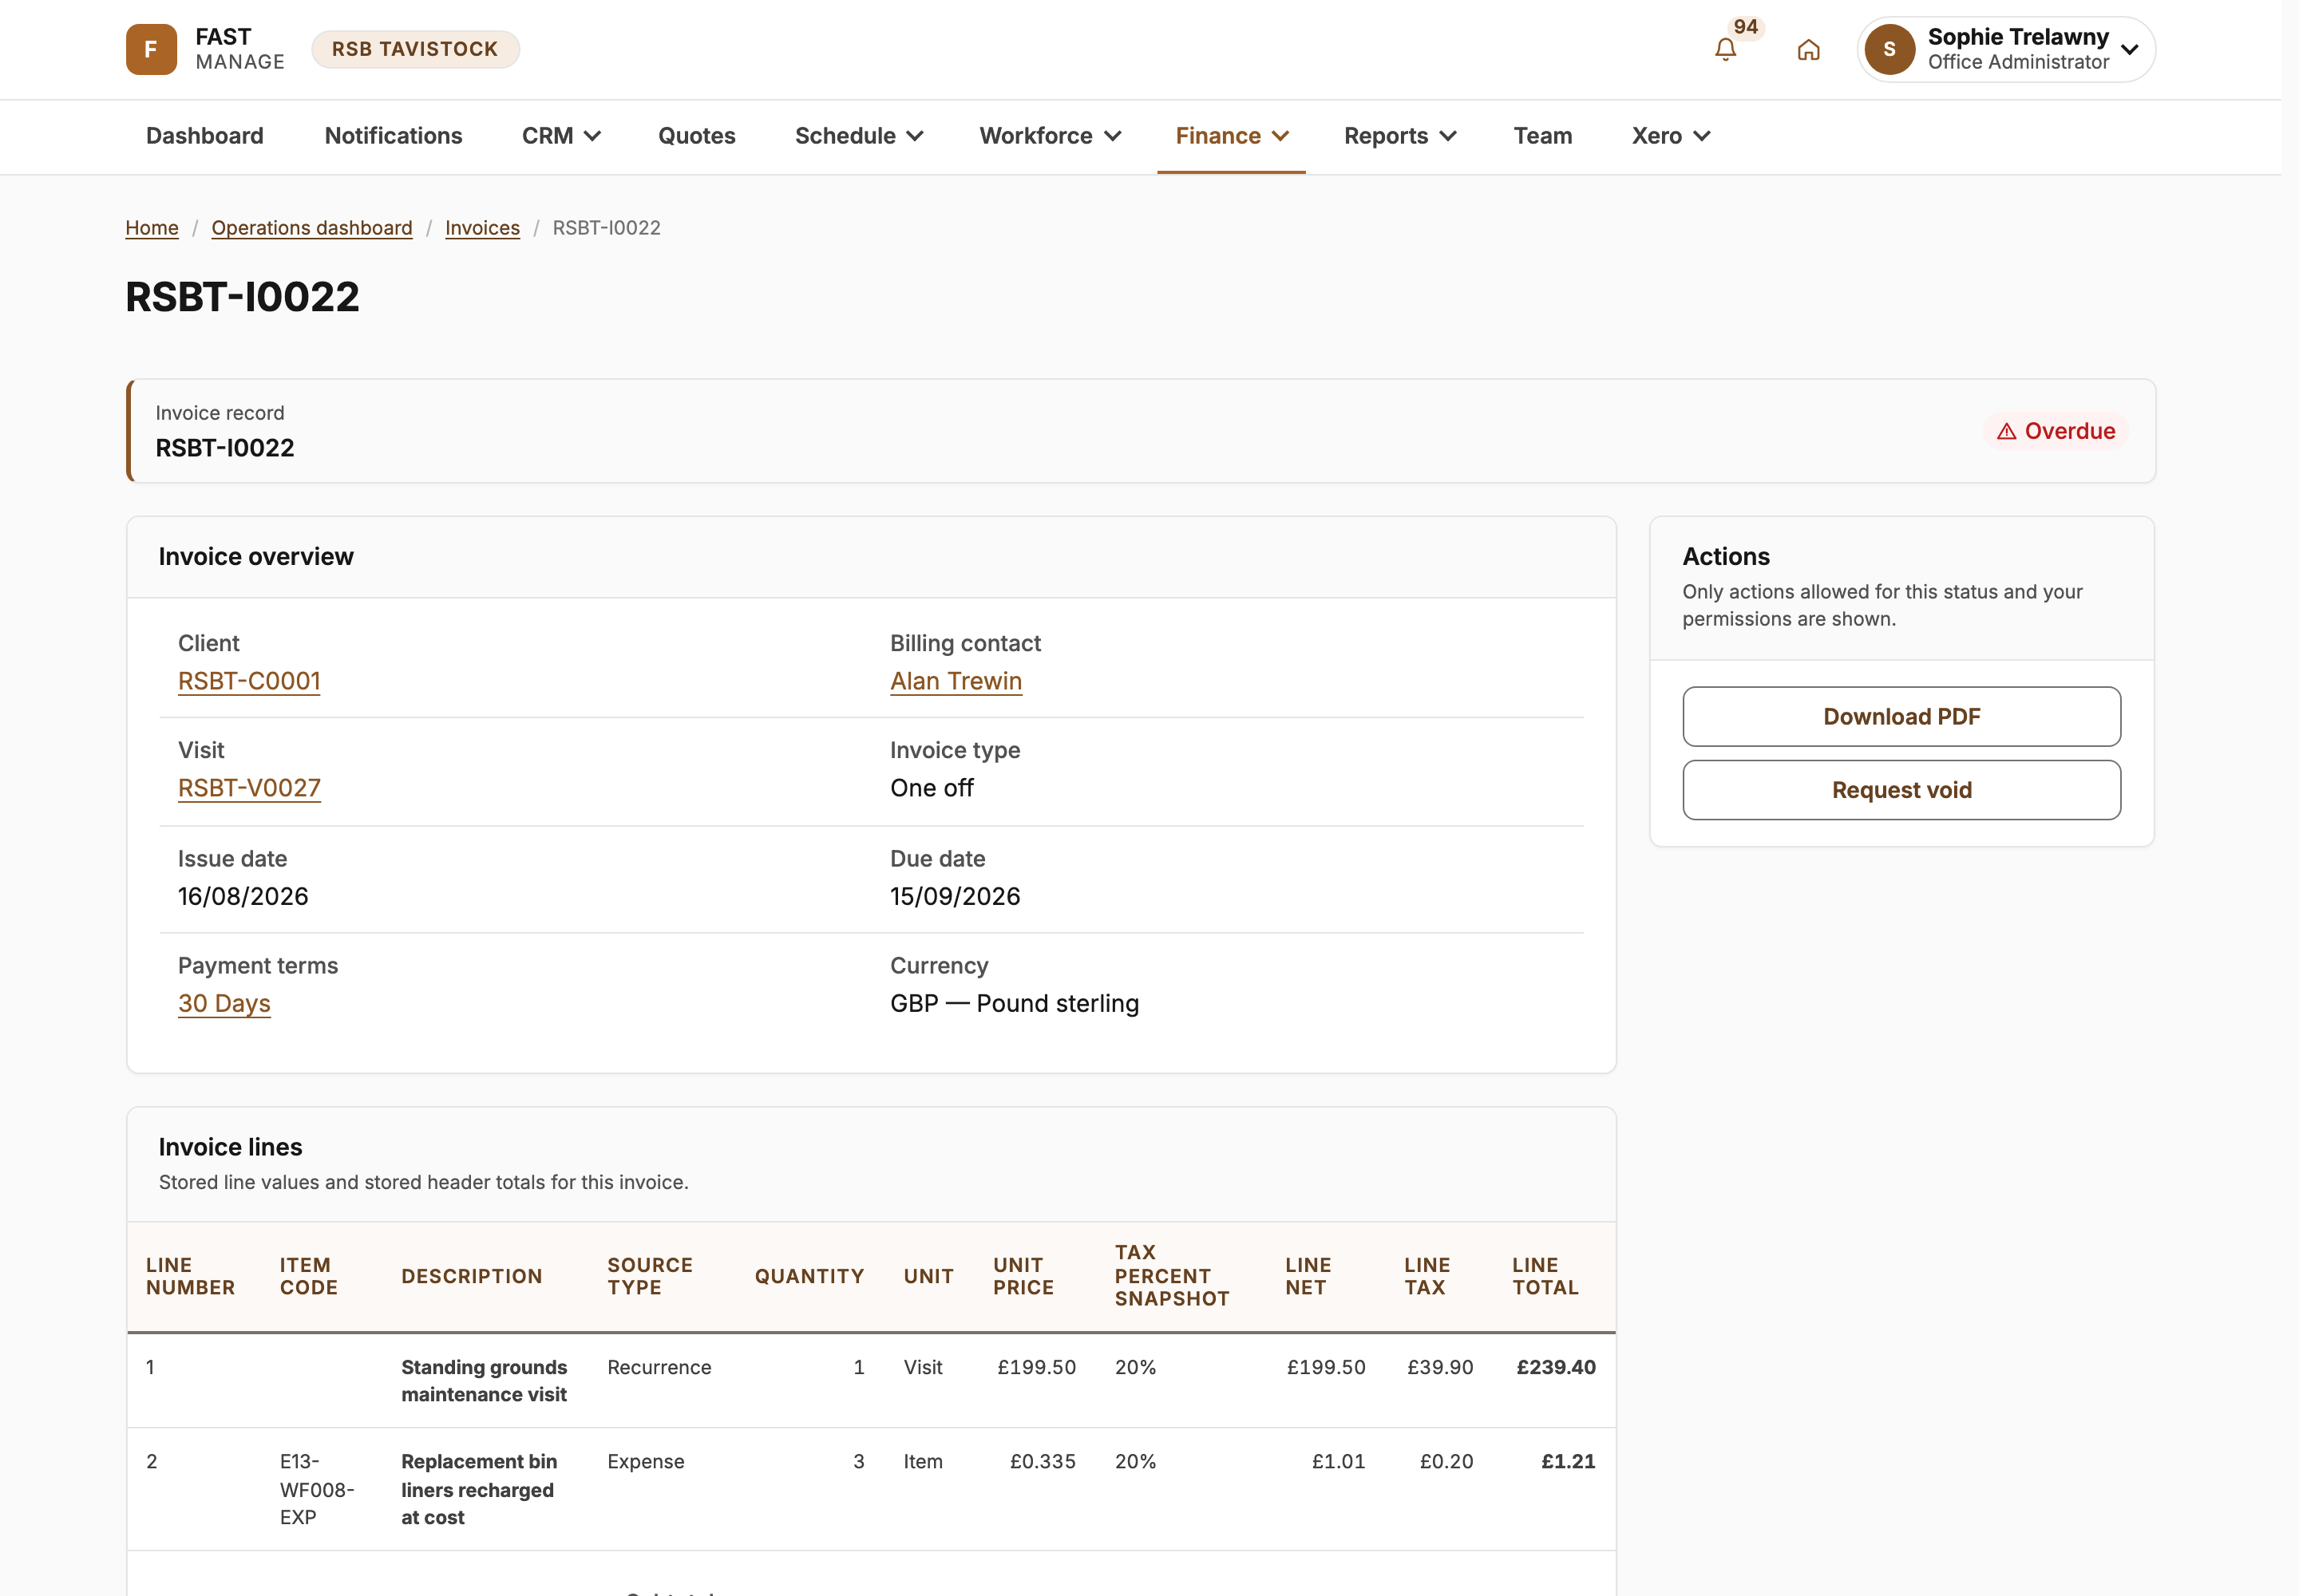The image size is (2299, 1596).
Task: Click the Description column header
Action: pyautogui.click(x=471, y=1276)
